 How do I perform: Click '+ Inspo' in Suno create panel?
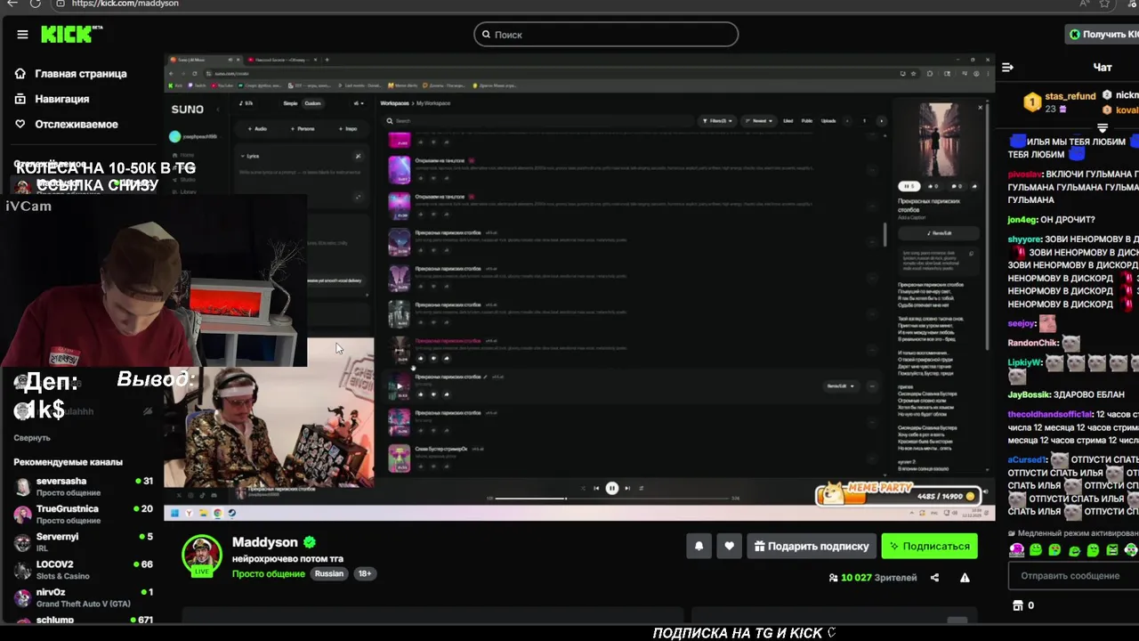pyautogui.click(x=348, y=129)
